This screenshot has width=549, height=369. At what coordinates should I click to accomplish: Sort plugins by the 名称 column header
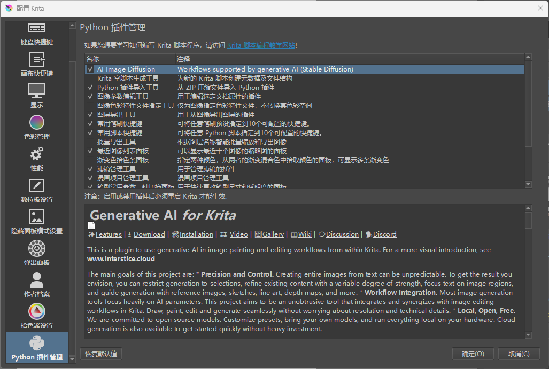click(x=129, y=59)
